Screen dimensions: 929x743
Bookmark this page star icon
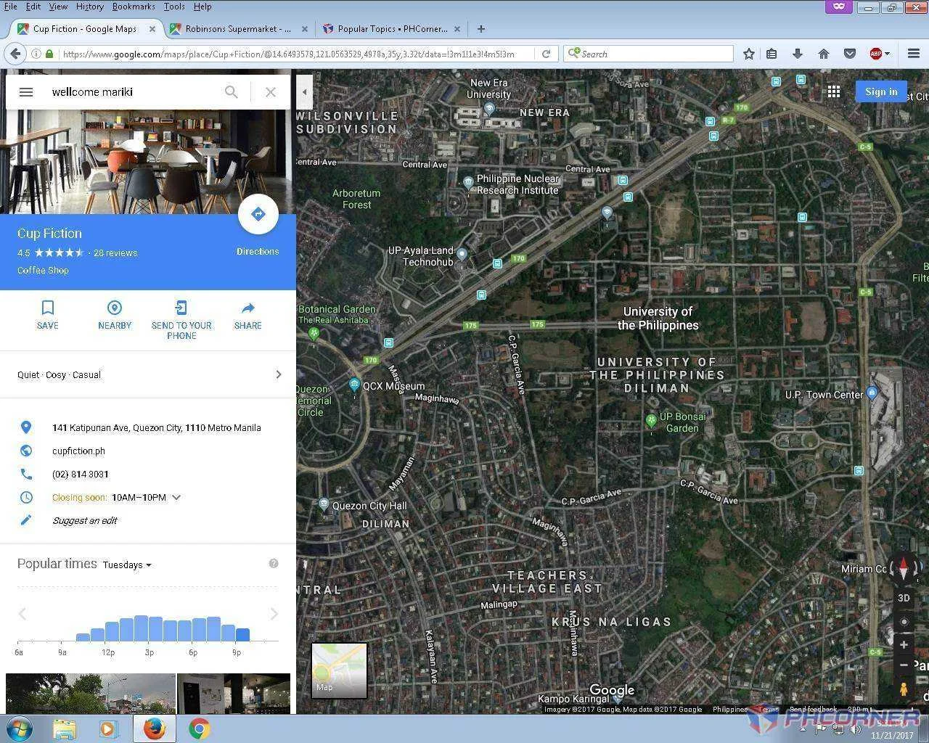click(749, 54)
